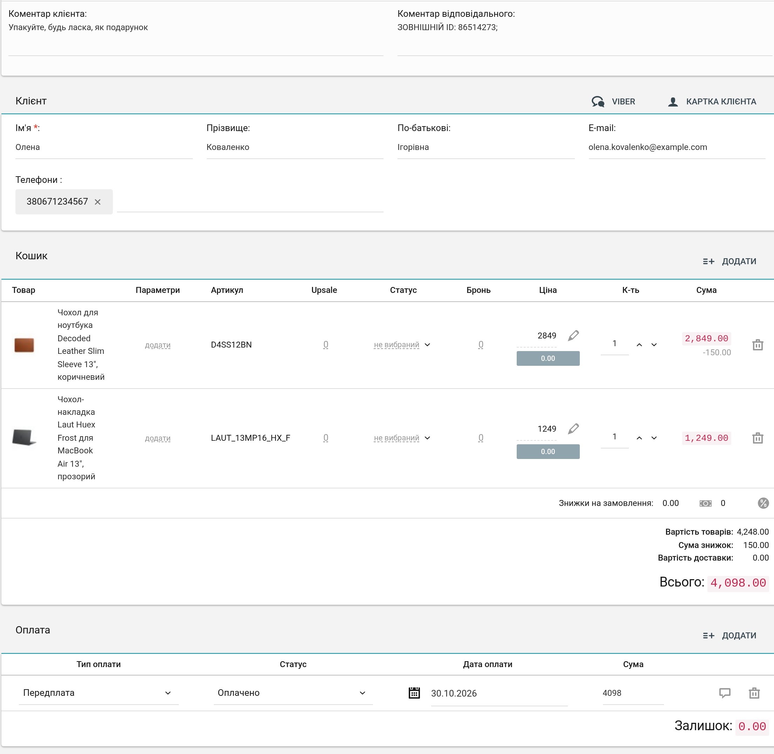Increase quantity of Decoded Leather sleeve
774x754 pixels.
click(x=639, y=345)
